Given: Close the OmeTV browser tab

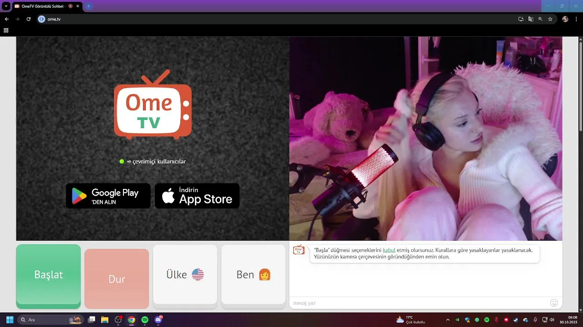Looking at the screenshot, I should (x=78, y=6).
